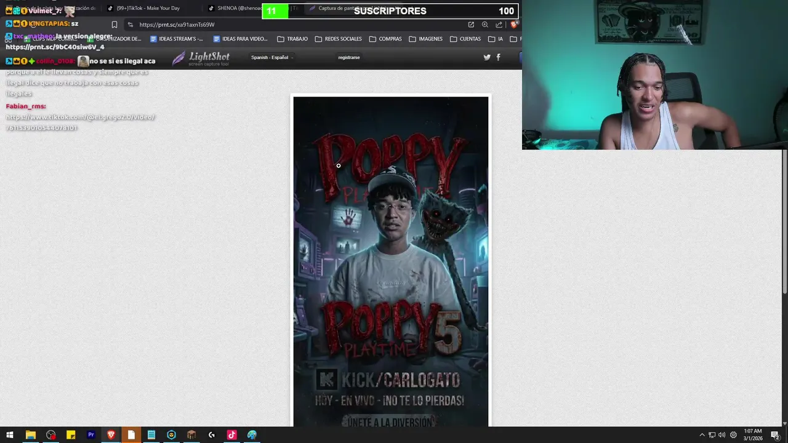Open the yellow lion hexagon taskbar app
The height and width of the screenshot is (443, 788).
(x=171, y=435)
